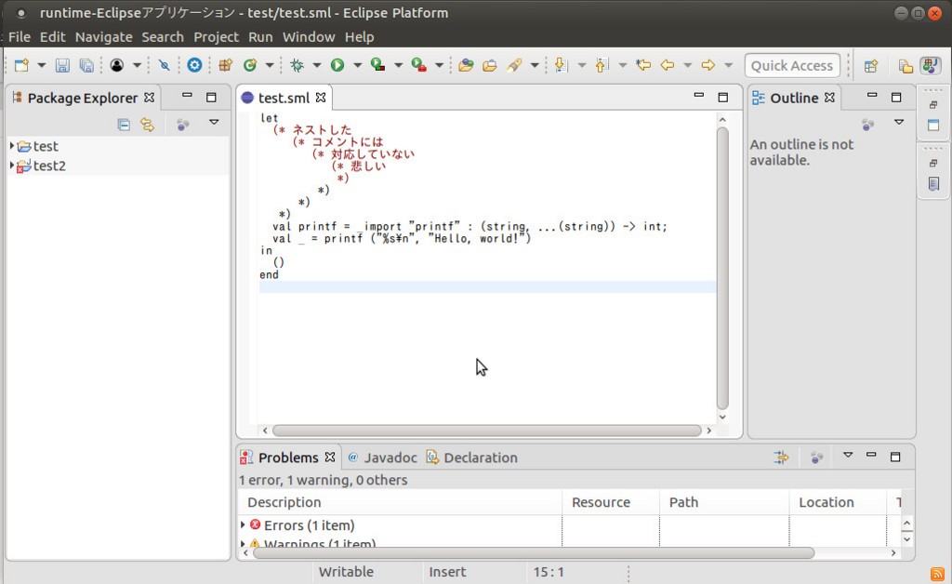Click the Focus on Active Task icon in Outline
Image resolution: width=952 pixels, height=584 pixels.
coord(868,125)
